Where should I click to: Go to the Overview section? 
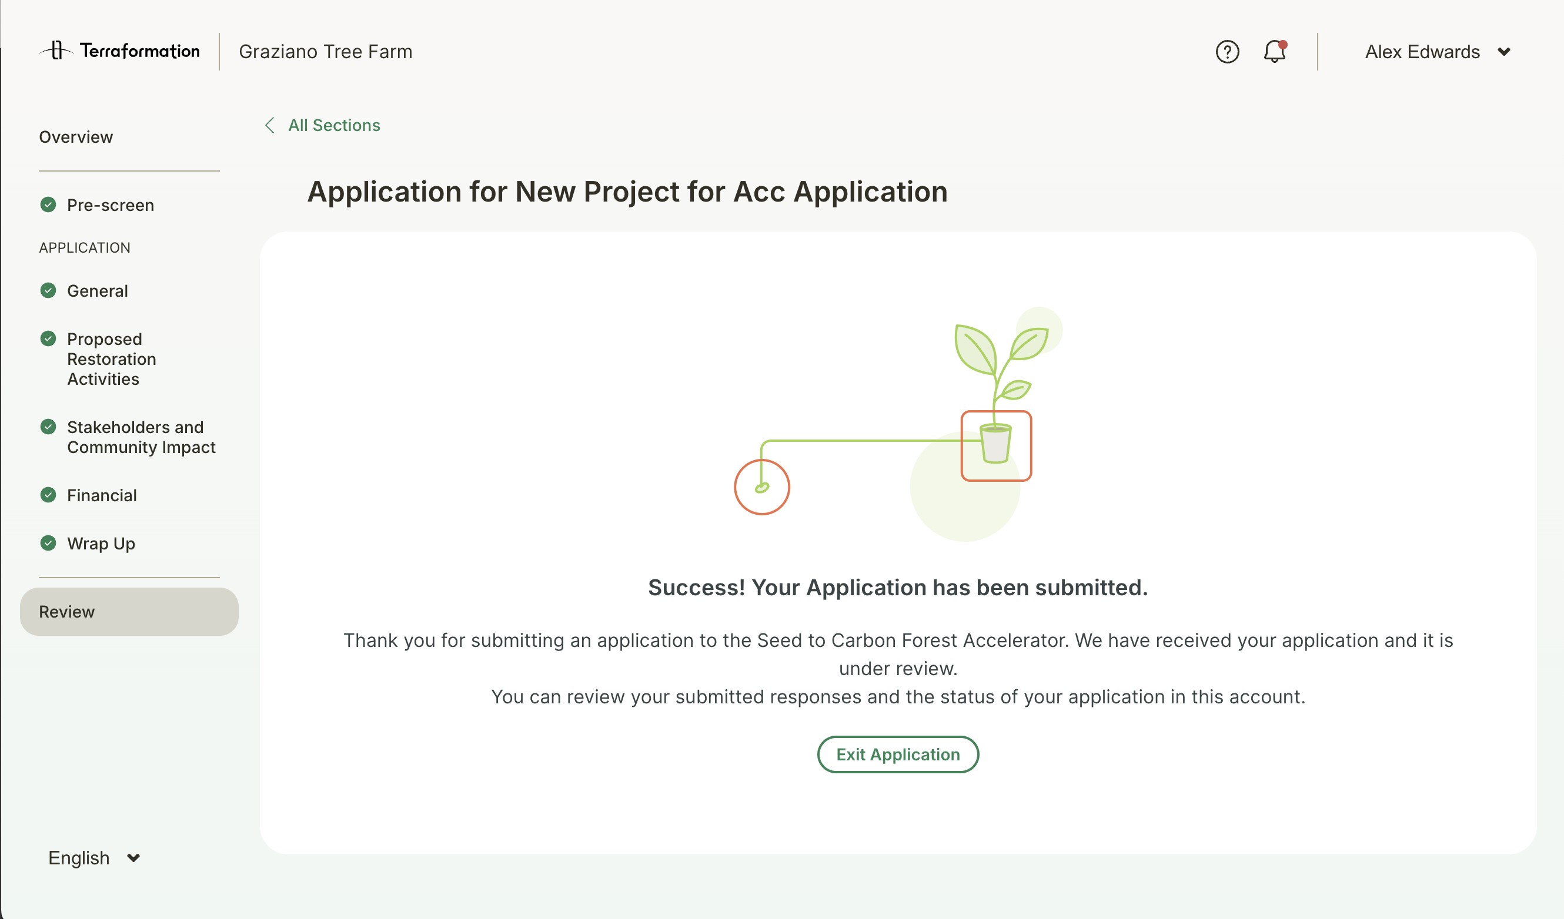pos(76,137)
